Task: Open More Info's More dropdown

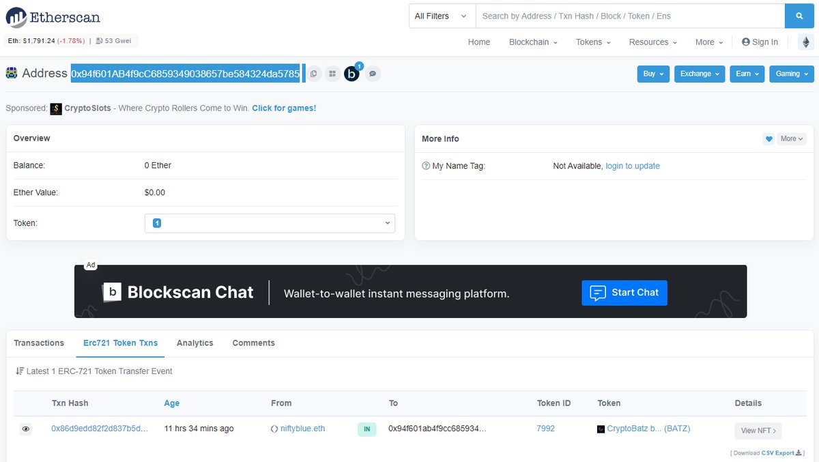Action: 792,139
